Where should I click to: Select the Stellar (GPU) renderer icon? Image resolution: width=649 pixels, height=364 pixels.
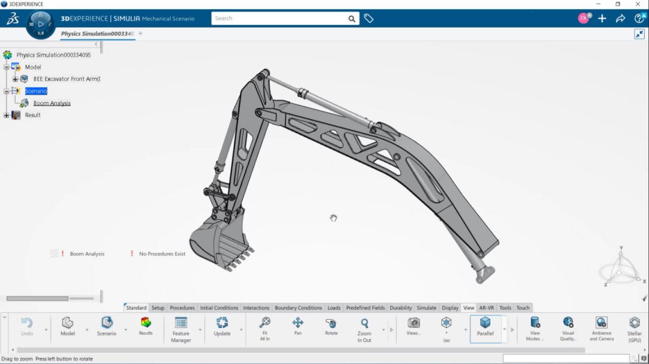[634, 326]
